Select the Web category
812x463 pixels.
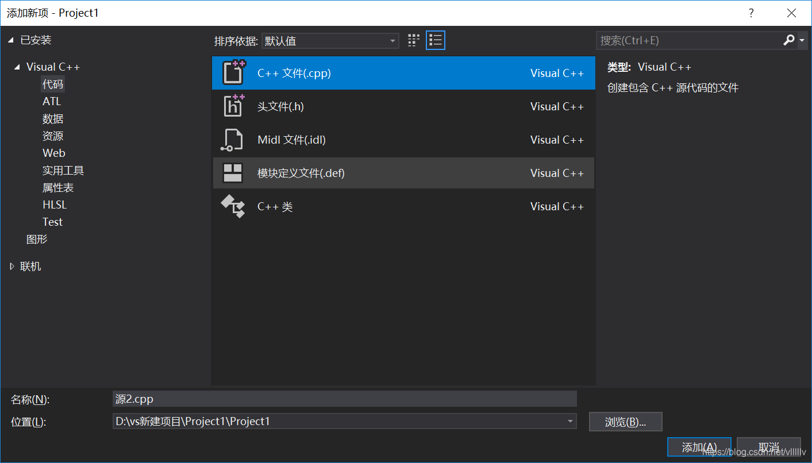(54, 153)
